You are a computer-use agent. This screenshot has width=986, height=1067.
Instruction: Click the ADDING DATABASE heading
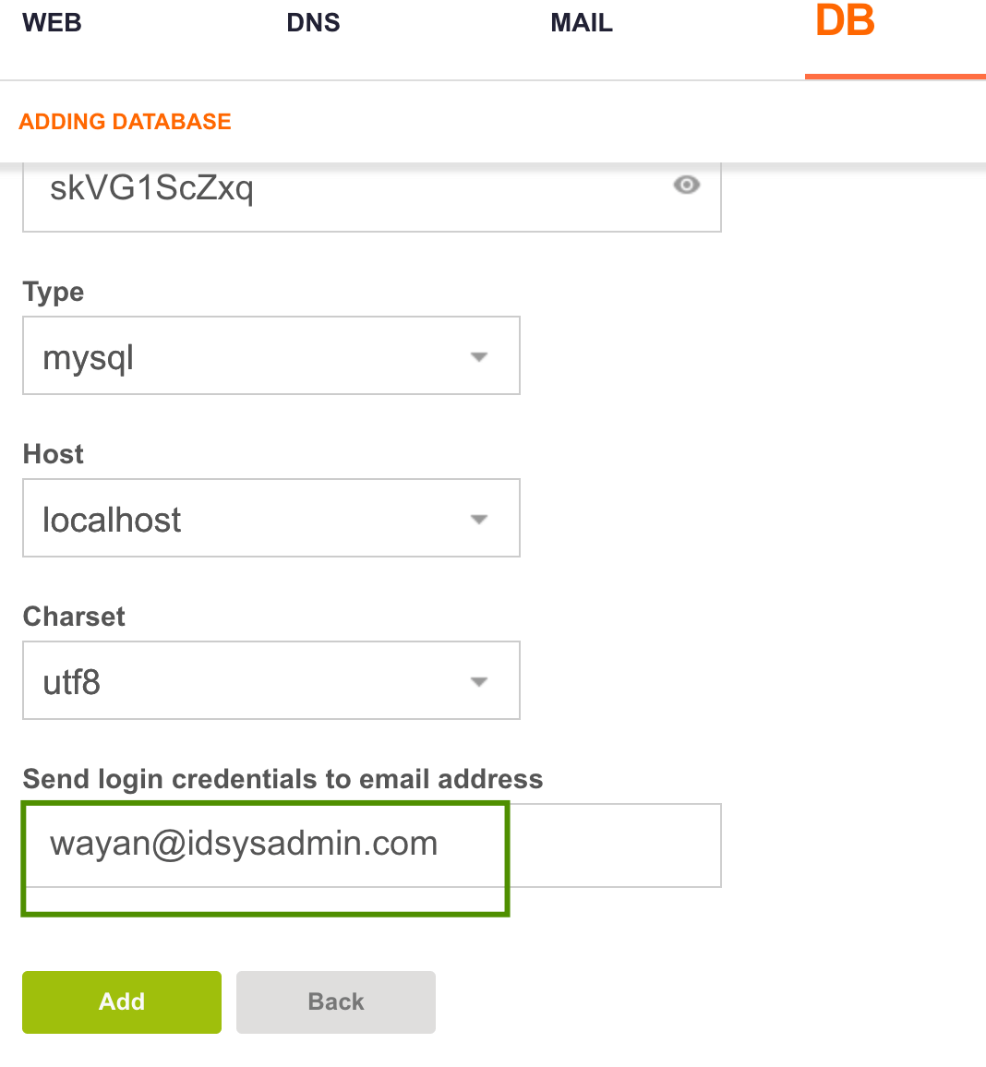point(126,122)
